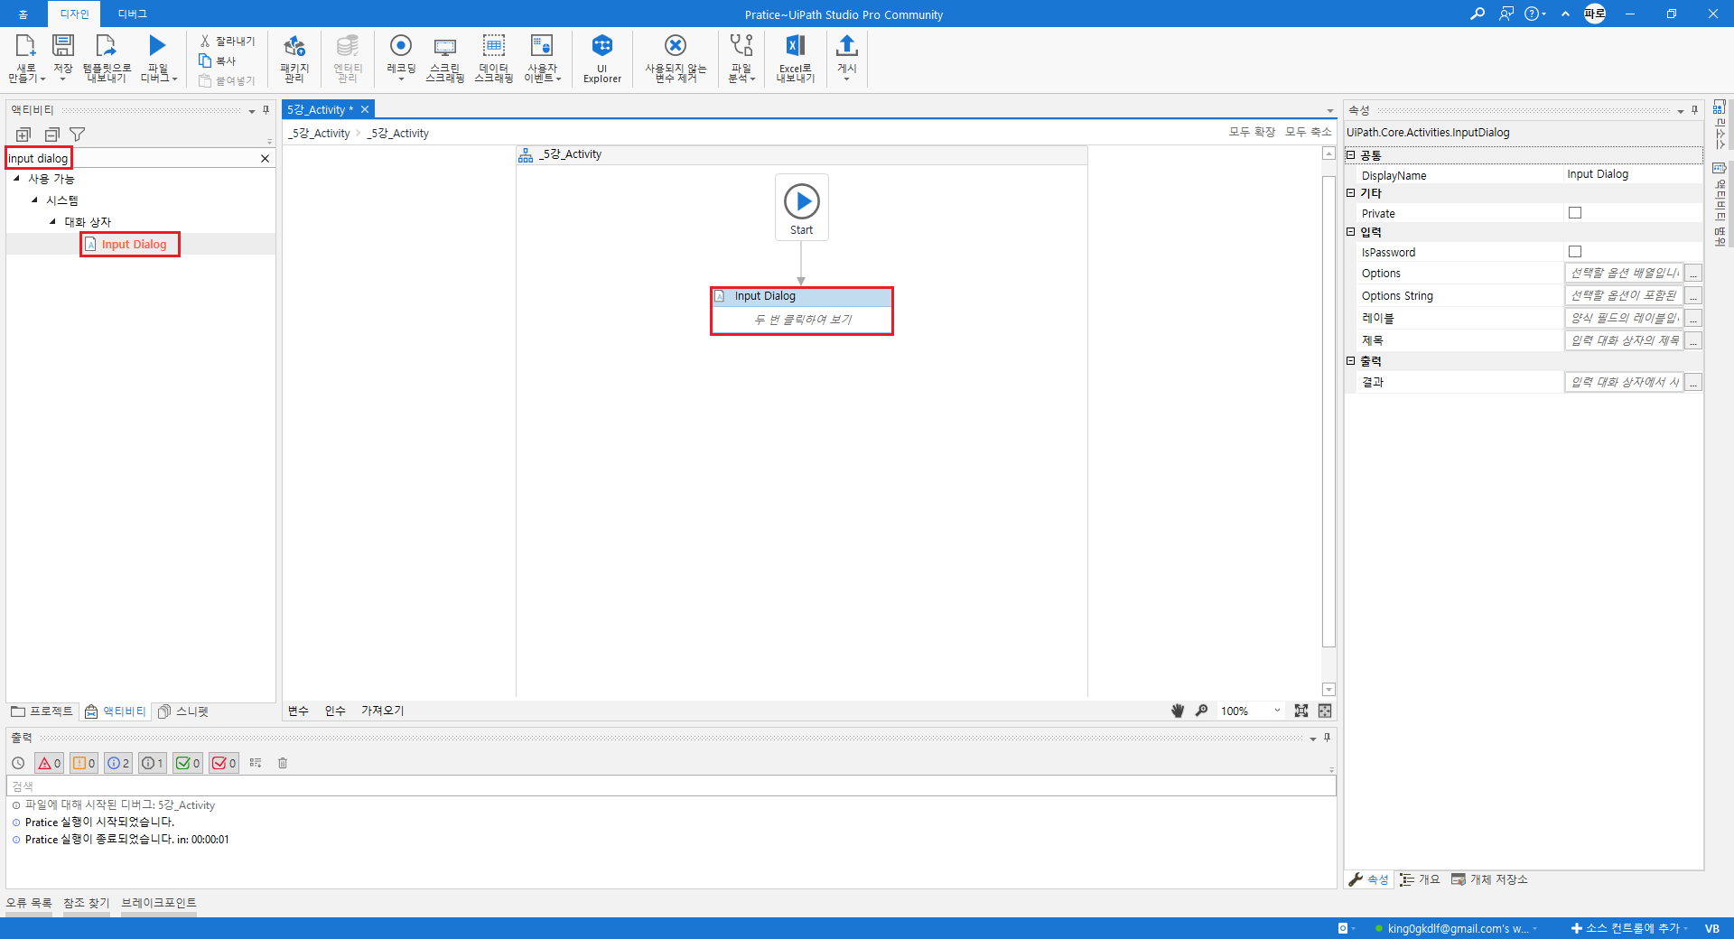Expand all activities tree icon
This screenshot has height=939, width=1734.
[23, 135]
